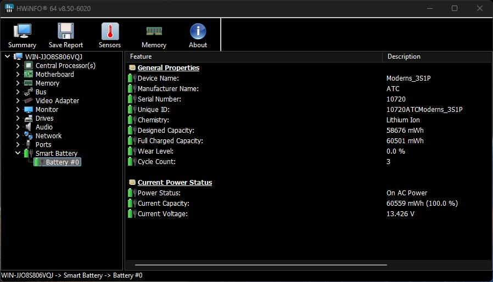
Task: Minimize the HWiNFO window
Action: pyautogui.click(x=430, y=8)
